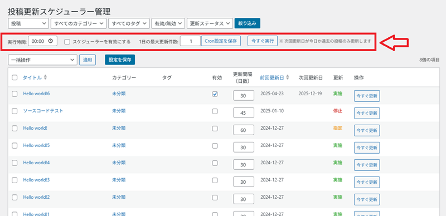Click the 適用 apply button
This screenshot has width=446, height=216.
(x=88, y=60)
